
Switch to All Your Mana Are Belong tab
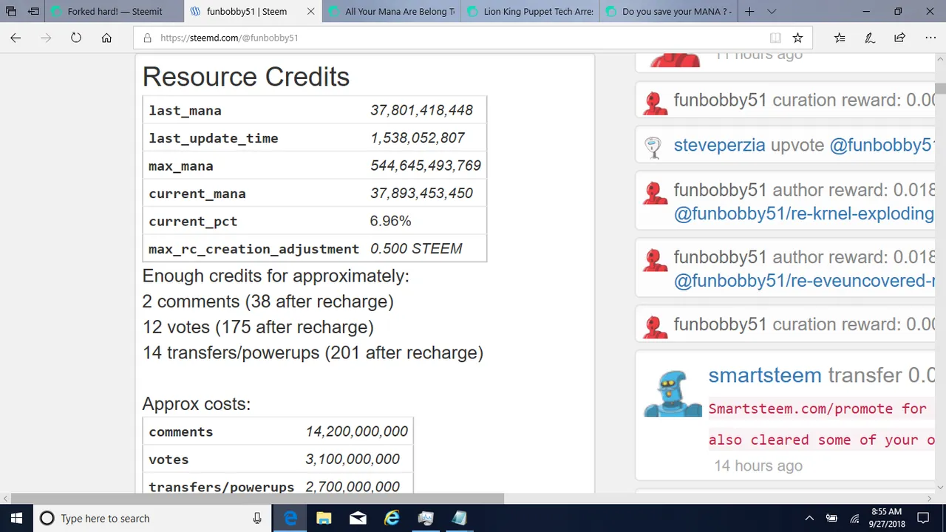392,12
